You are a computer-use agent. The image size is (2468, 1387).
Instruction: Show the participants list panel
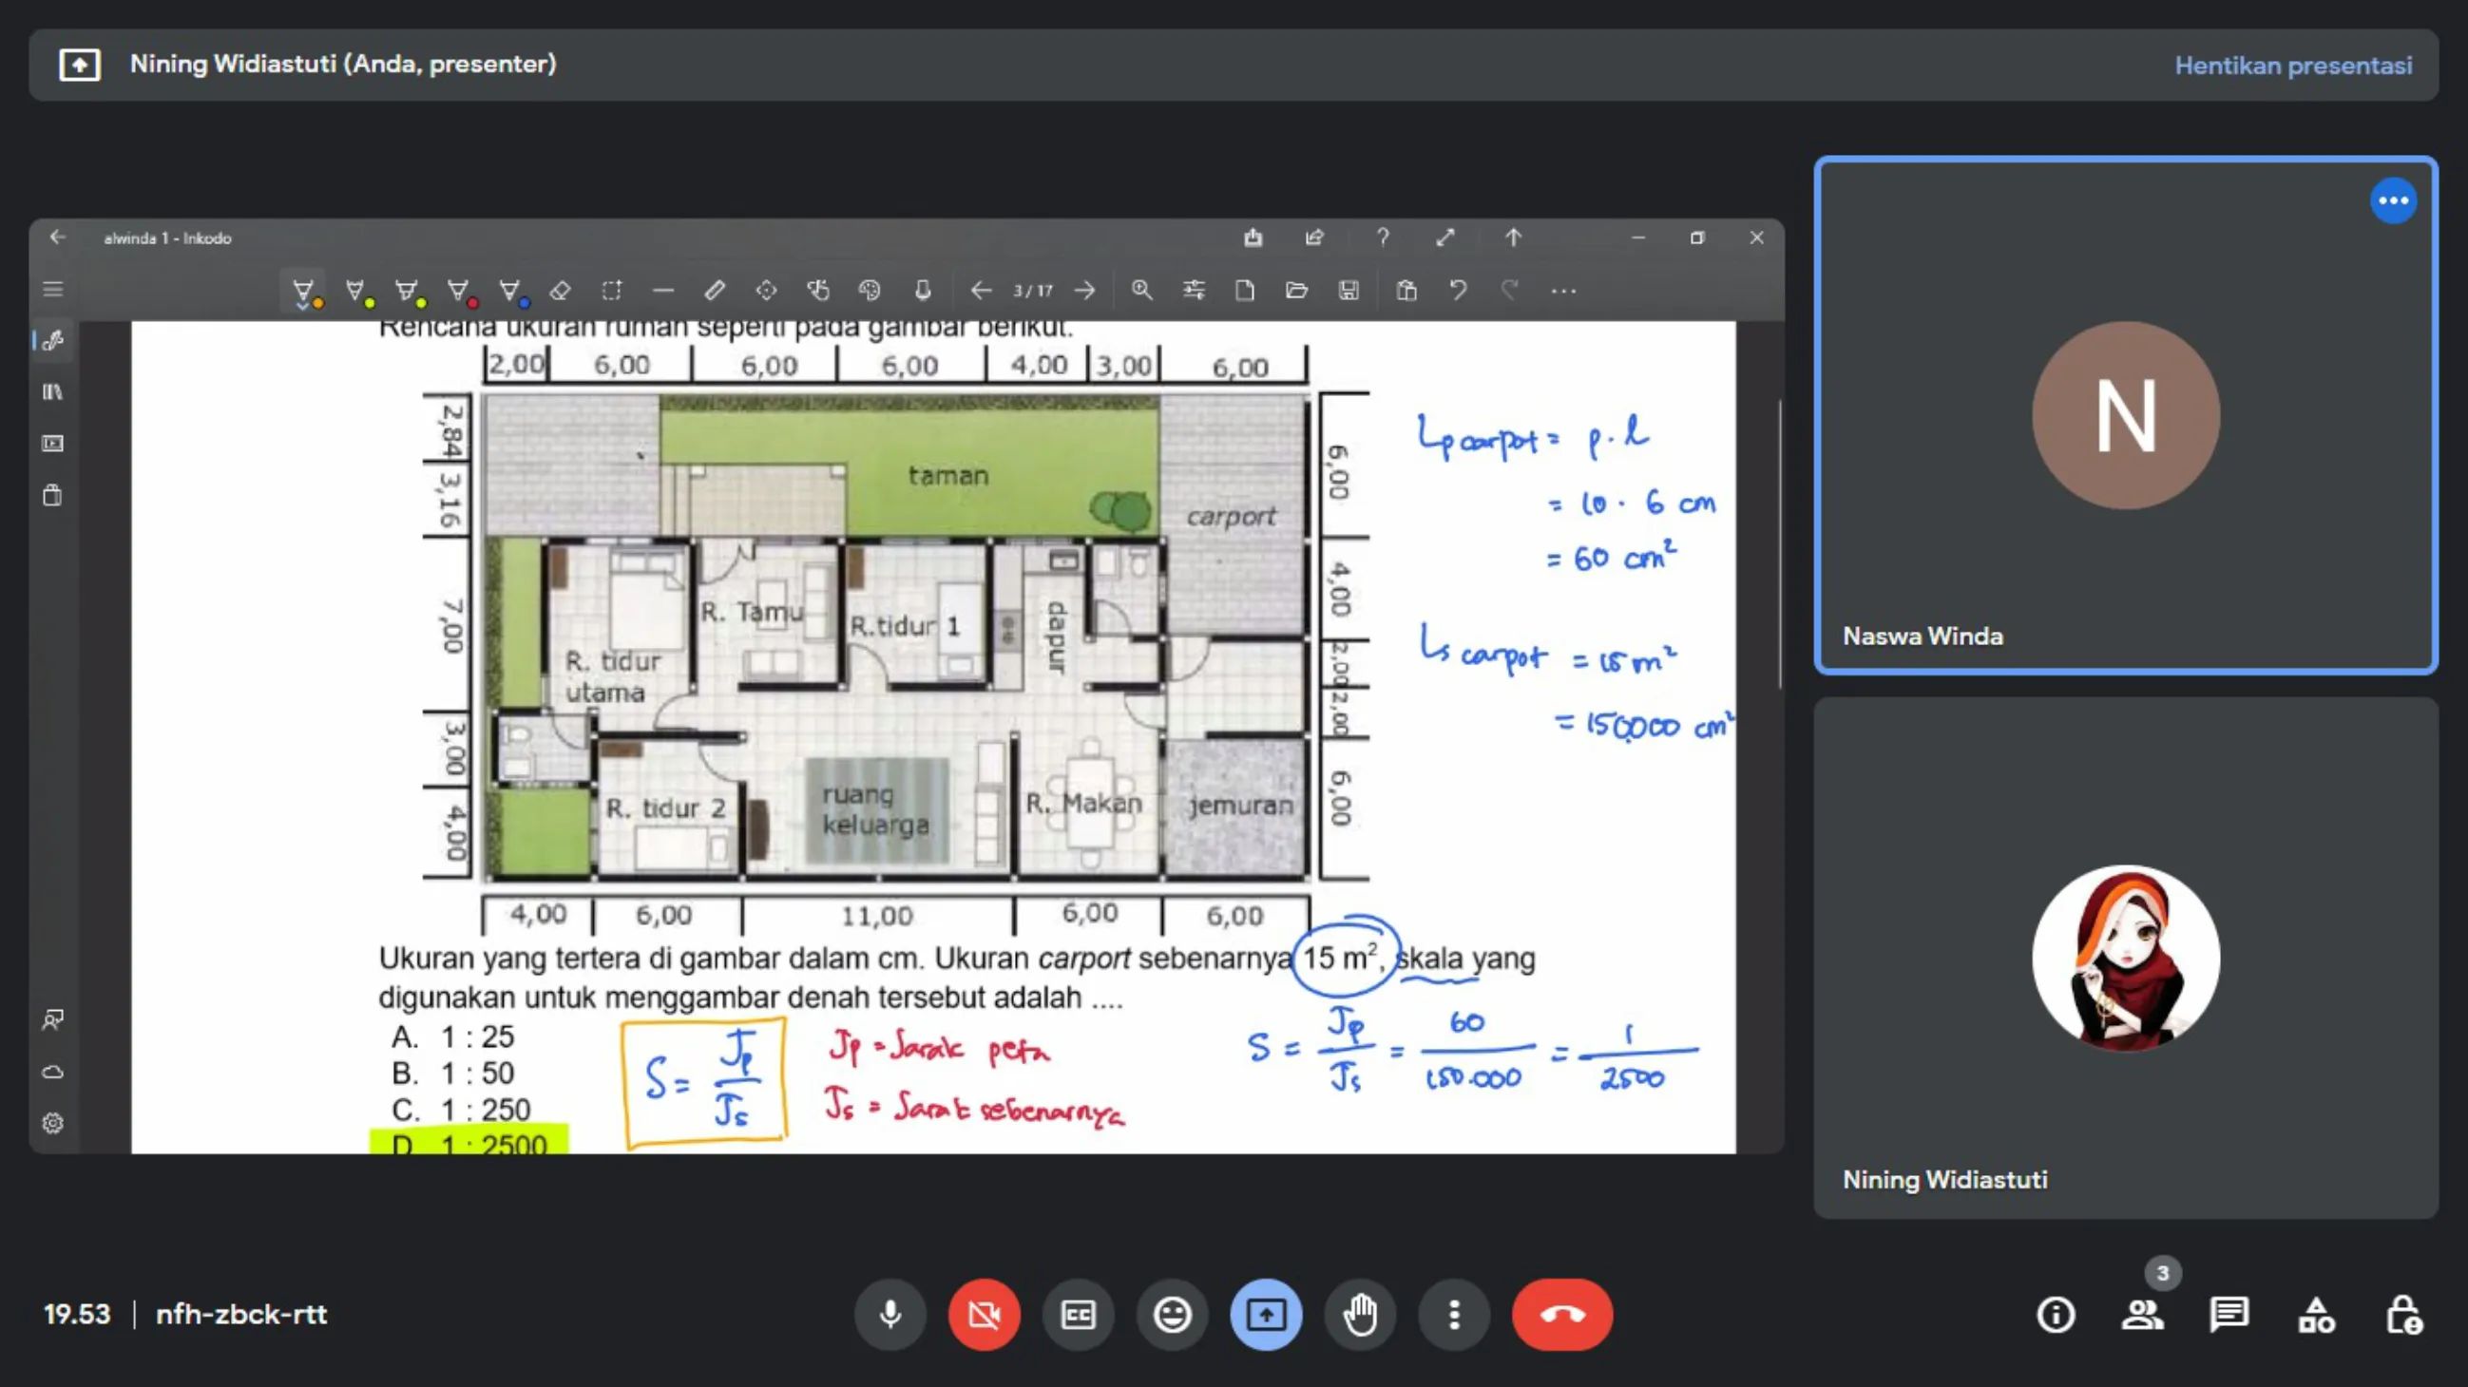[x=2142, y=1314]
